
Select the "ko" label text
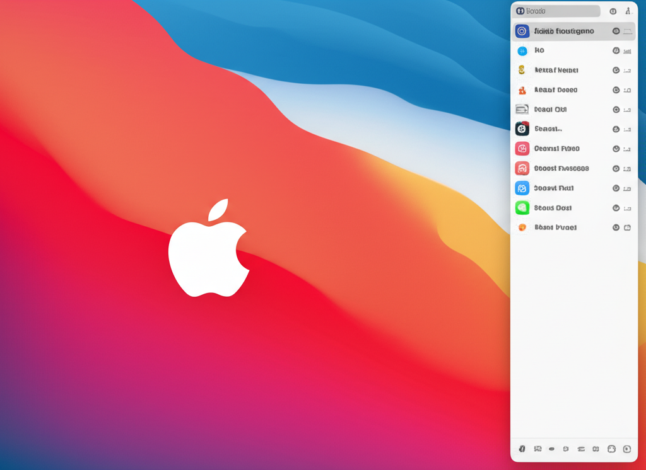539,50
